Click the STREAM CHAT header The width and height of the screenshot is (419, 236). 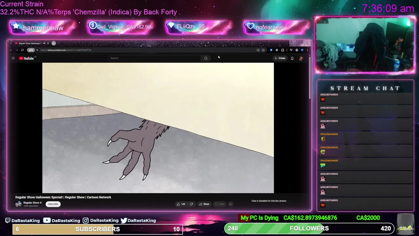365,88
